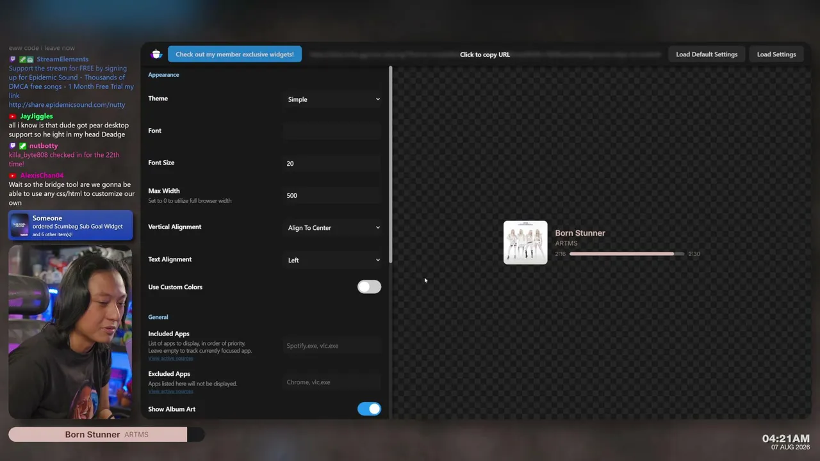
Task: Click the AlexisChan04 username in chat
Action: click(42, 175)
